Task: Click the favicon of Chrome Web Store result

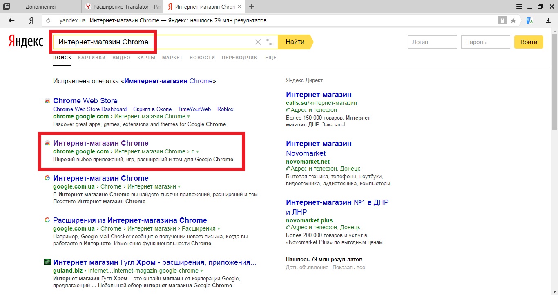Action: [x=47, y=101]
